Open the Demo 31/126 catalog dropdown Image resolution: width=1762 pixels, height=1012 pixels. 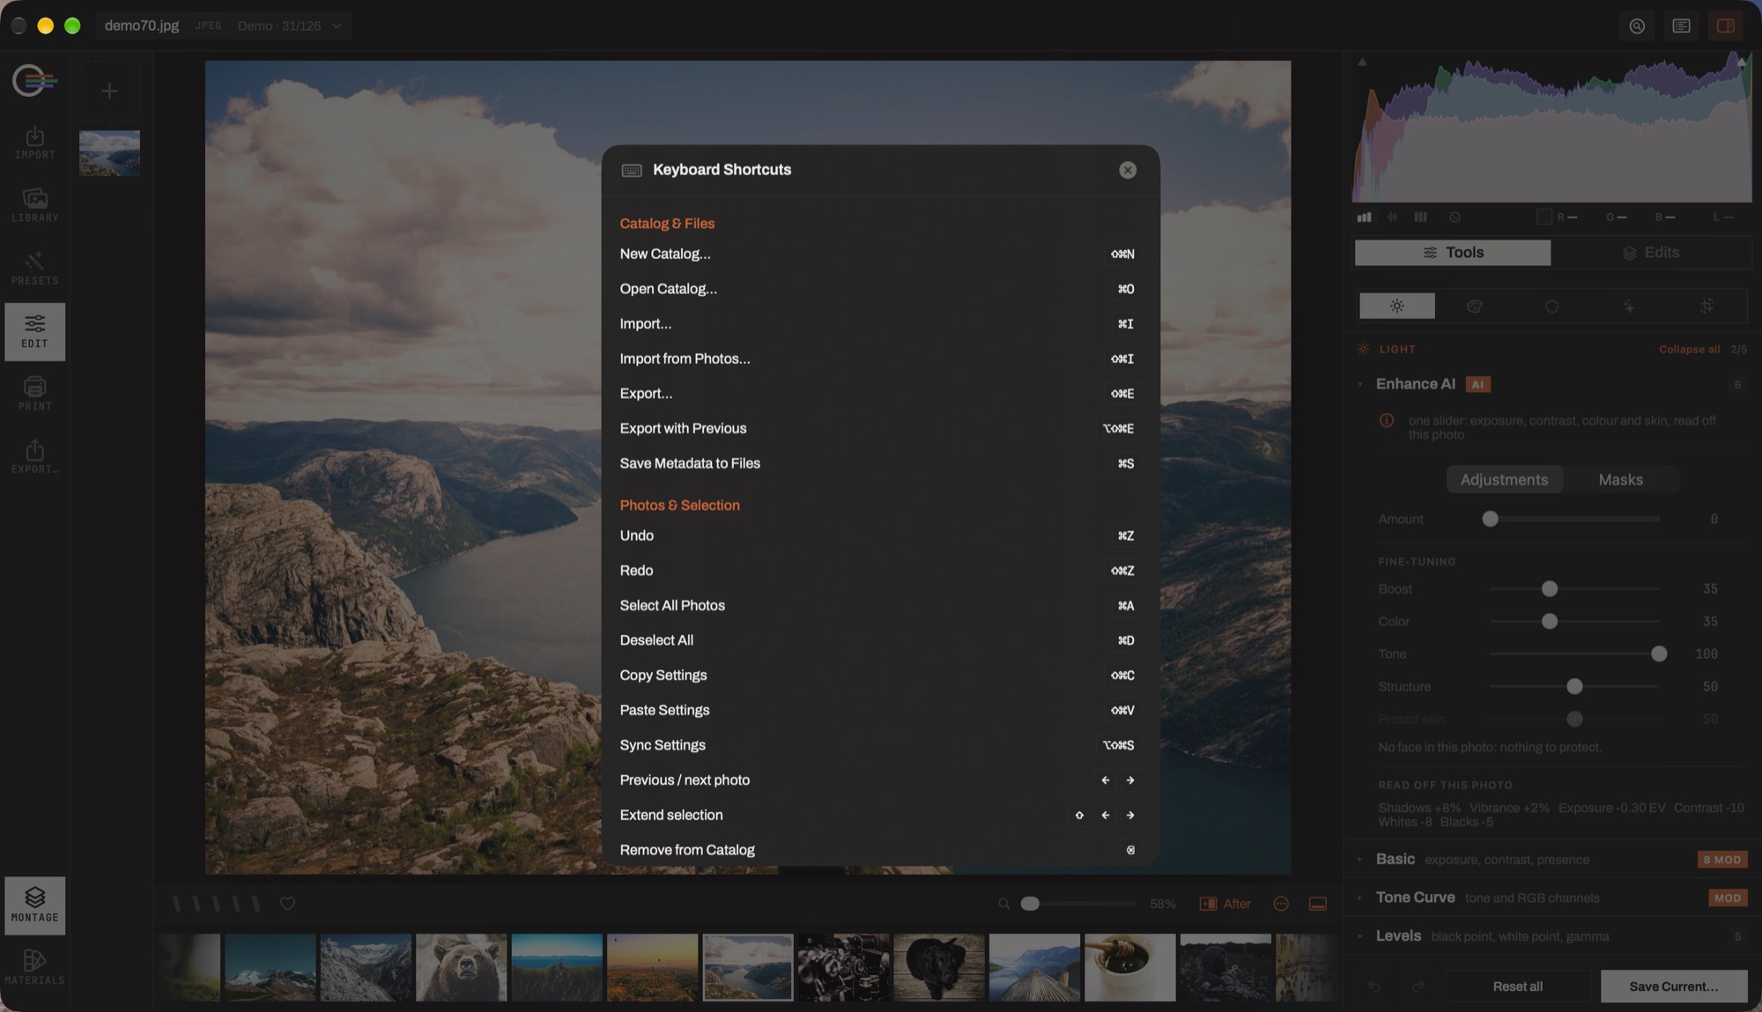click(x=289, y=26)
